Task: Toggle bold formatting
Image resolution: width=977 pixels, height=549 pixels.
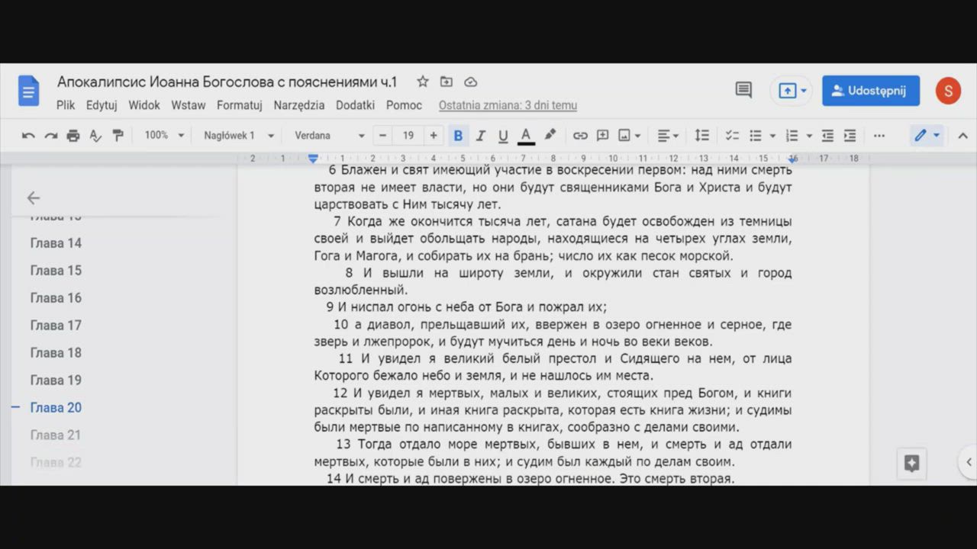Action: click(458, 136)
